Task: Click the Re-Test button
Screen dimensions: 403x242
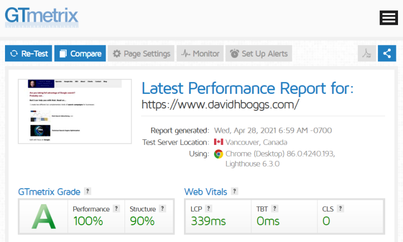Action: (x=28, y=53)
